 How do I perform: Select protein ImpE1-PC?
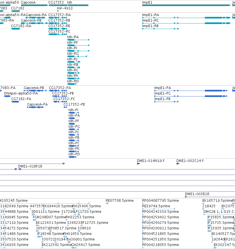pyautogui.click(x=162, y=93)
